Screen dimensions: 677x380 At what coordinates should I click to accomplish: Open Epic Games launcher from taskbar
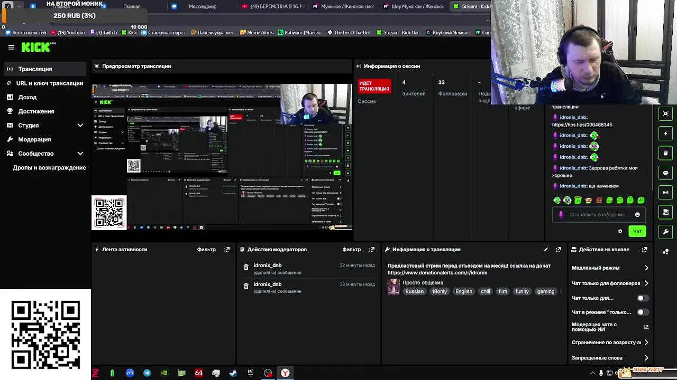(251, 373)
